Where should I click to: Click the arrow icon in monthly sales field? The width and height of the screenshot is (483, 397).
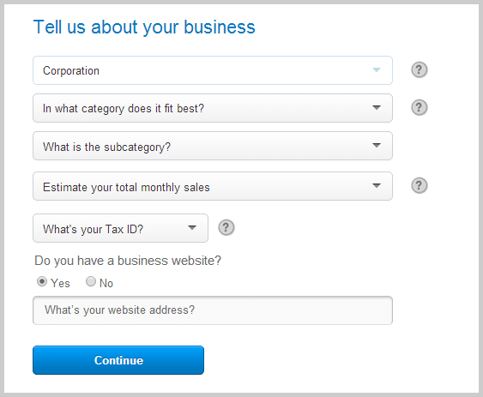click(x=377, y=185)
